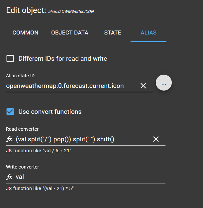Switch to the COMMON tab

pos(25,33)
